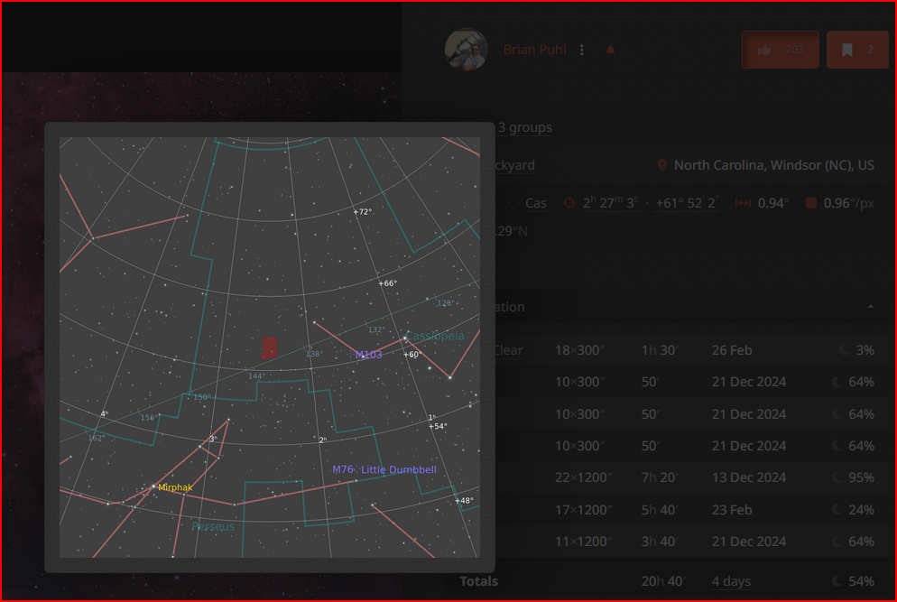Click the 22×1200″ exposure cell
Viewport: 897px width, 602px height.
pyautogui.click(x=584, y=477)
